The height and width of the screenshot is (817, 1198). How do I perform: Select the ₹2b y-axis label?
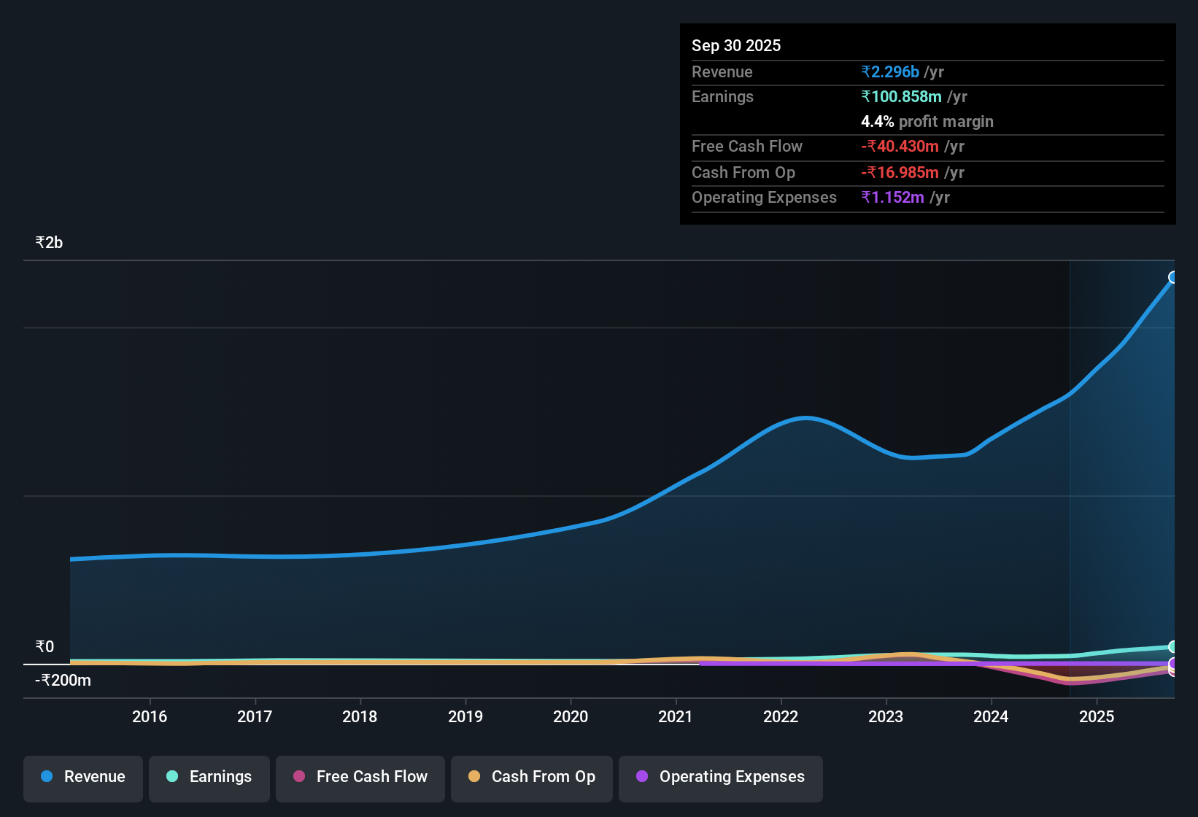point(48,241)
